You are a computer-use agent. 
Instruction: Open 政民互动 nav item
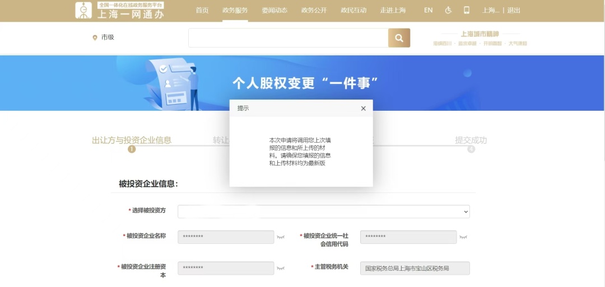(x=353, y=11)
